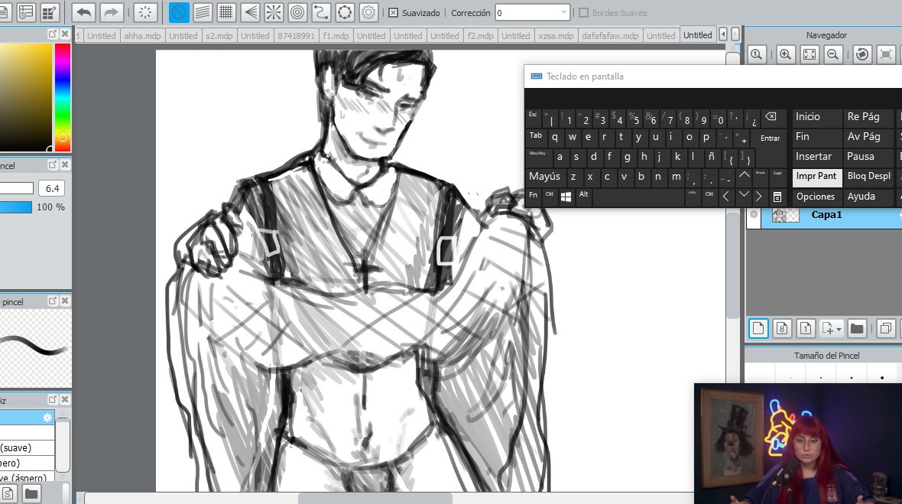The image size is (902, 504).
Task: Click the Undo arrow in toolbar
Action: click(x=84, y=12)
